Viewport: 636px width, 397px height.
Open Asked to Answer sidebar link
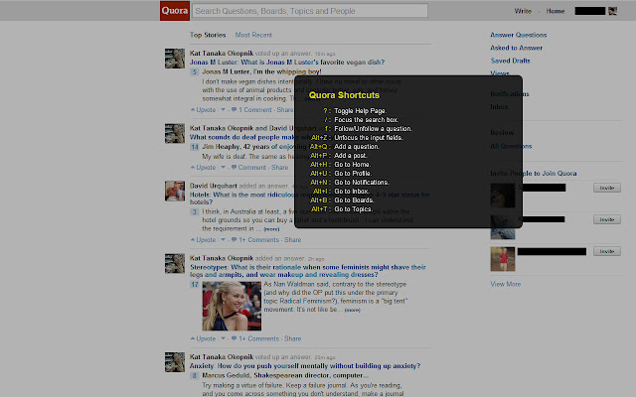coord(516,48)
